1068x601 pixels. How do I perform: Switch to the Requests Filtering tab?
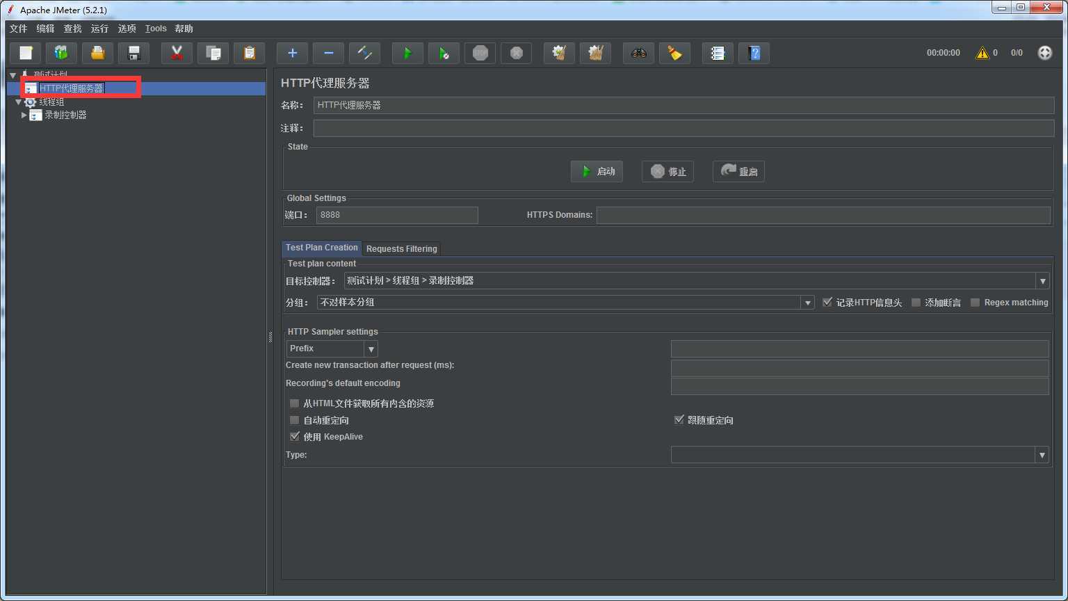pyautogui.click(x=401, y=248)
